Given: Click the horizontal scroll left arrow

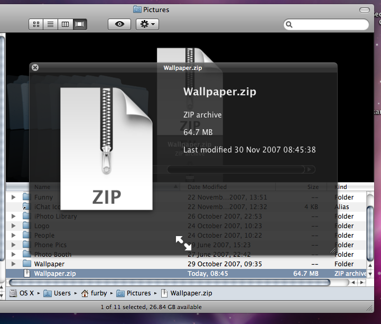Looking at the screenshot, I should click(x=353, y=282).
